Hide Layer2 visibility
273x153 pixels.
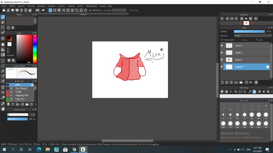(x=222, y=60)
